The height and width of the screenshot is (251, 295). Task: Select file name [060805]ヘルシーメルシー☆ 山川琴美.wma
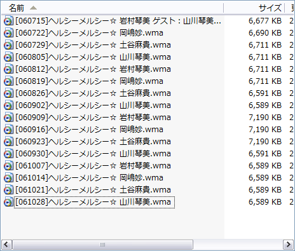point(93,57)
